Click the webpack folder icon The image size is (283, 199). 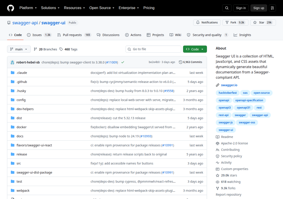[x=12, y=190]
